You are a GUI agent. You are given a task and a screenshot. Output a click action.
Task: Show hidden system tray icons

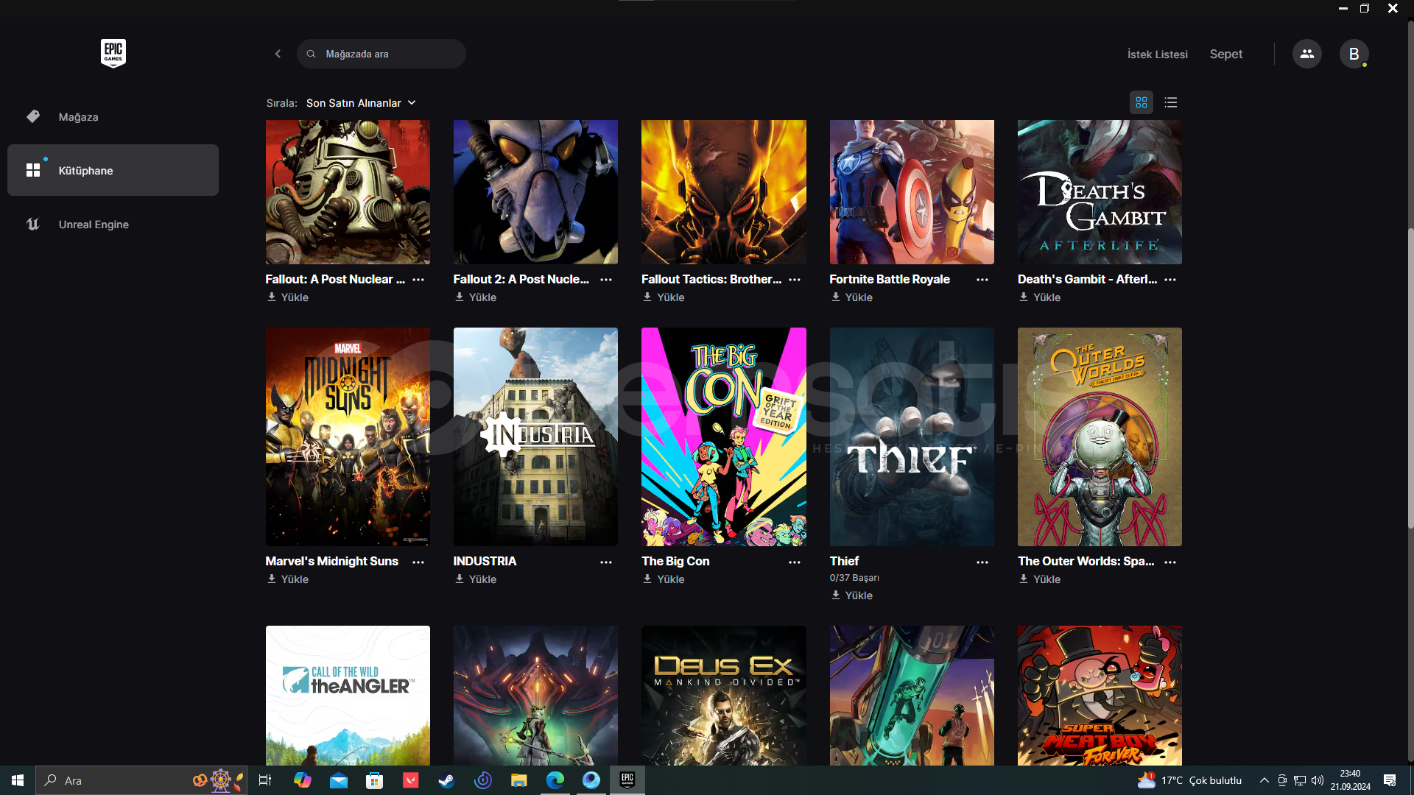(x=1264, y=780)
